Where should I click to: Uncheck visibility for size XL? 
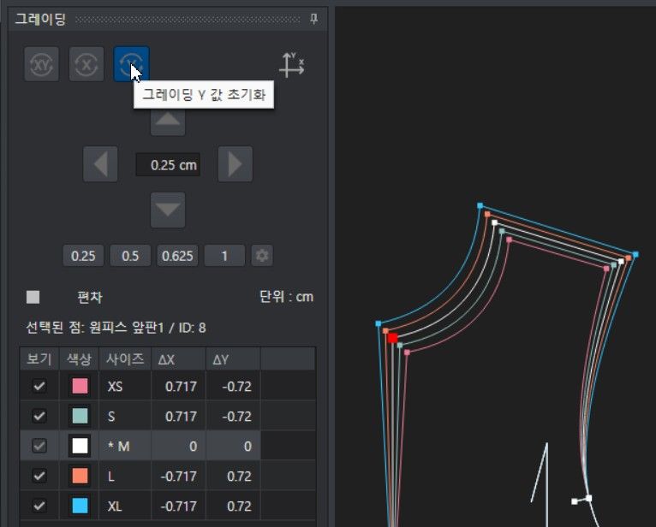point(39,506)
